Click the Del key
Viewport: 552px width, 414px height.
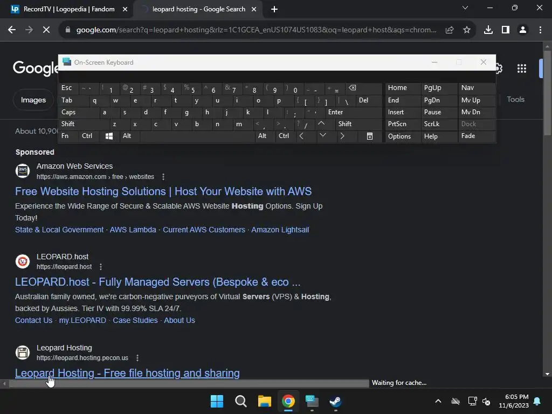click(x=369, y=101)
